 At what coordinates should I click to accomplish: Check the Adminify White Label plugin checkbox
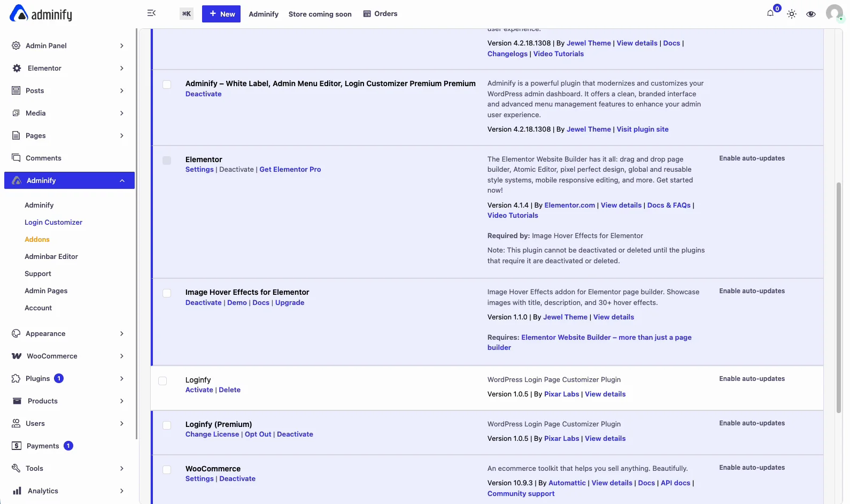click(167, 85)
